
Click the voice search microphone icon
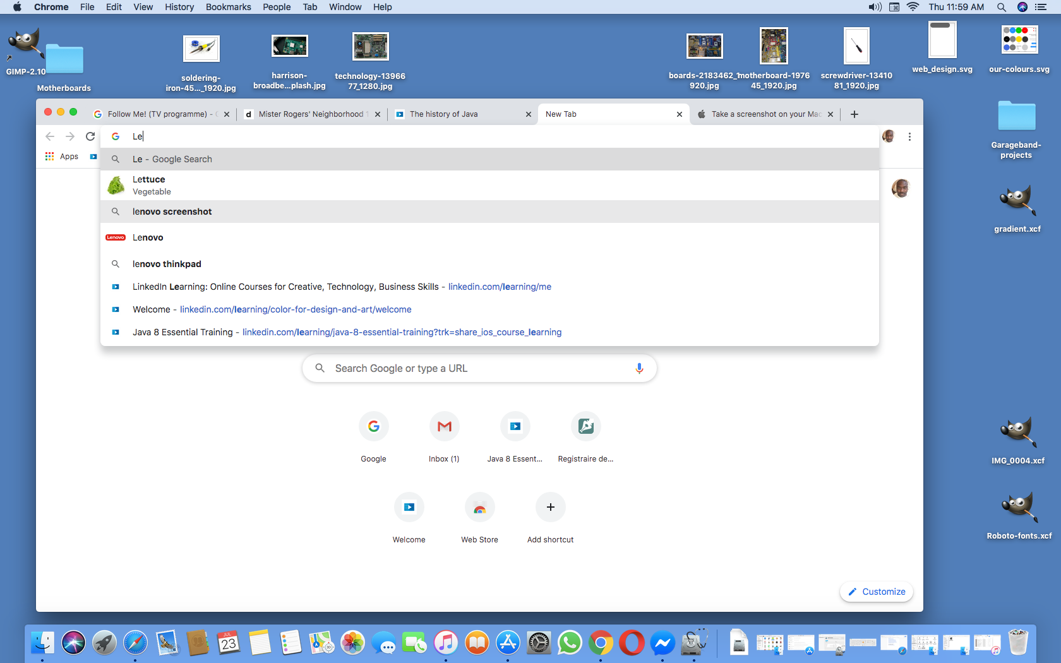(639, 368)
